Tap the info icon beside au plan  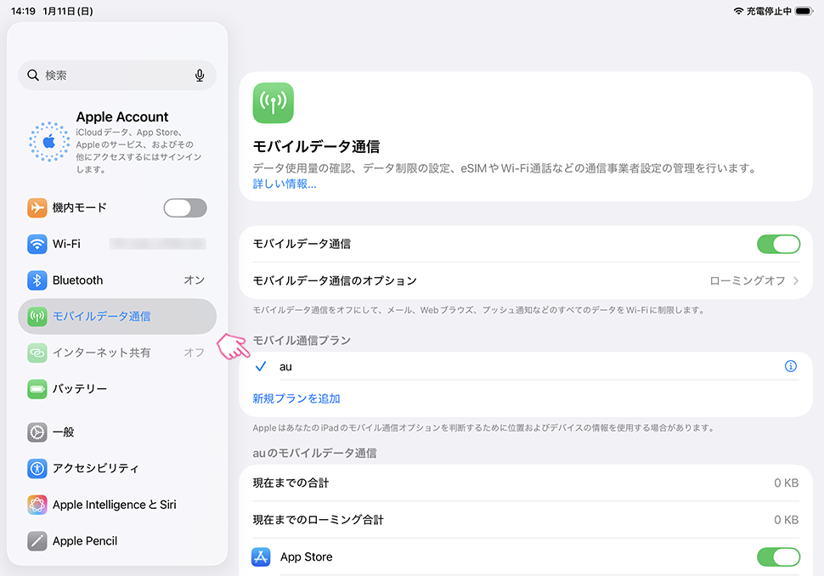pyautogui.click(x=791, y=367)
